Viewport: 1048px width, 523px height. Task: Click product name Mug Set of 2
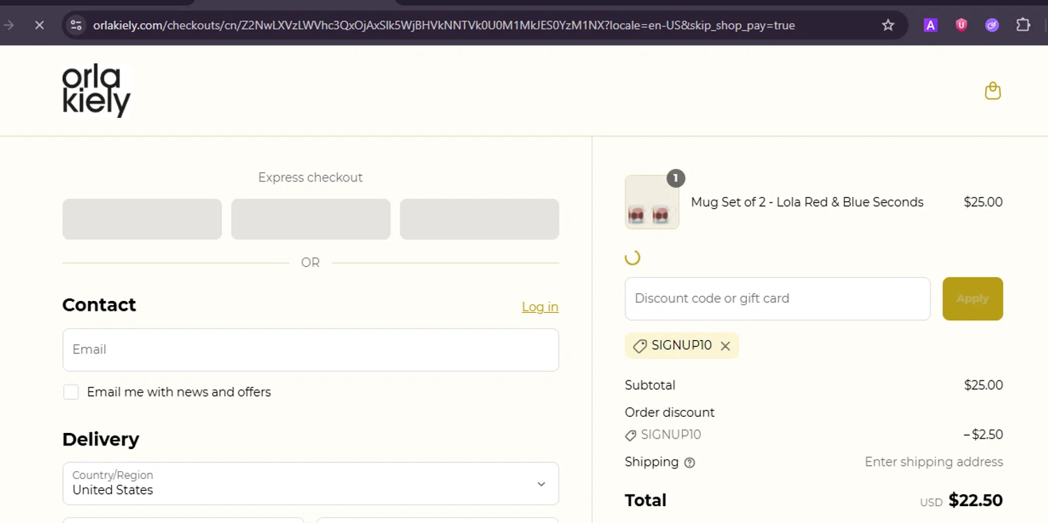(807, 202)
